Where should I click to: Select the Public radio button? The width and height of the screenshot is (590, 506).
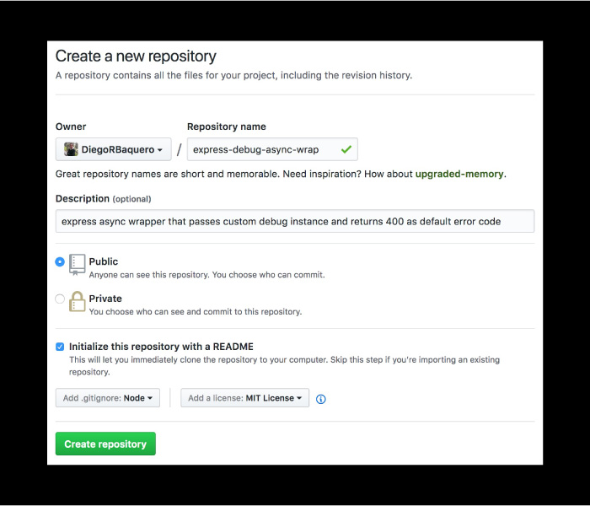tap(60, 261)
